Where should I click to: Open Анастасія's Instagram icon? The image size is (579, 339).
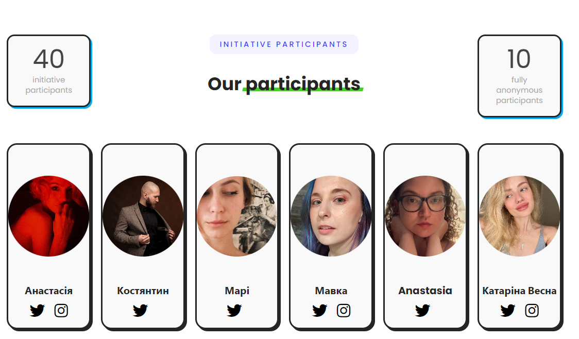click(x=61, y=311)
